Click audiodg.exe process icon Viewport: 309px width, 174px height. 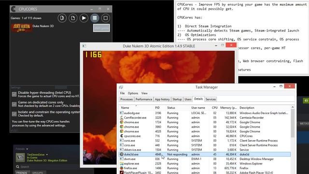[122, 113]
